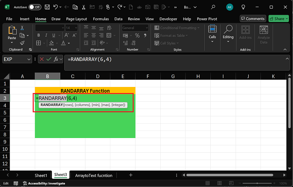The width and height of the screenshot is (293, 187).
Task: Click Increase Indent icon
Action: pyautogui.click(x=94, y=43)
